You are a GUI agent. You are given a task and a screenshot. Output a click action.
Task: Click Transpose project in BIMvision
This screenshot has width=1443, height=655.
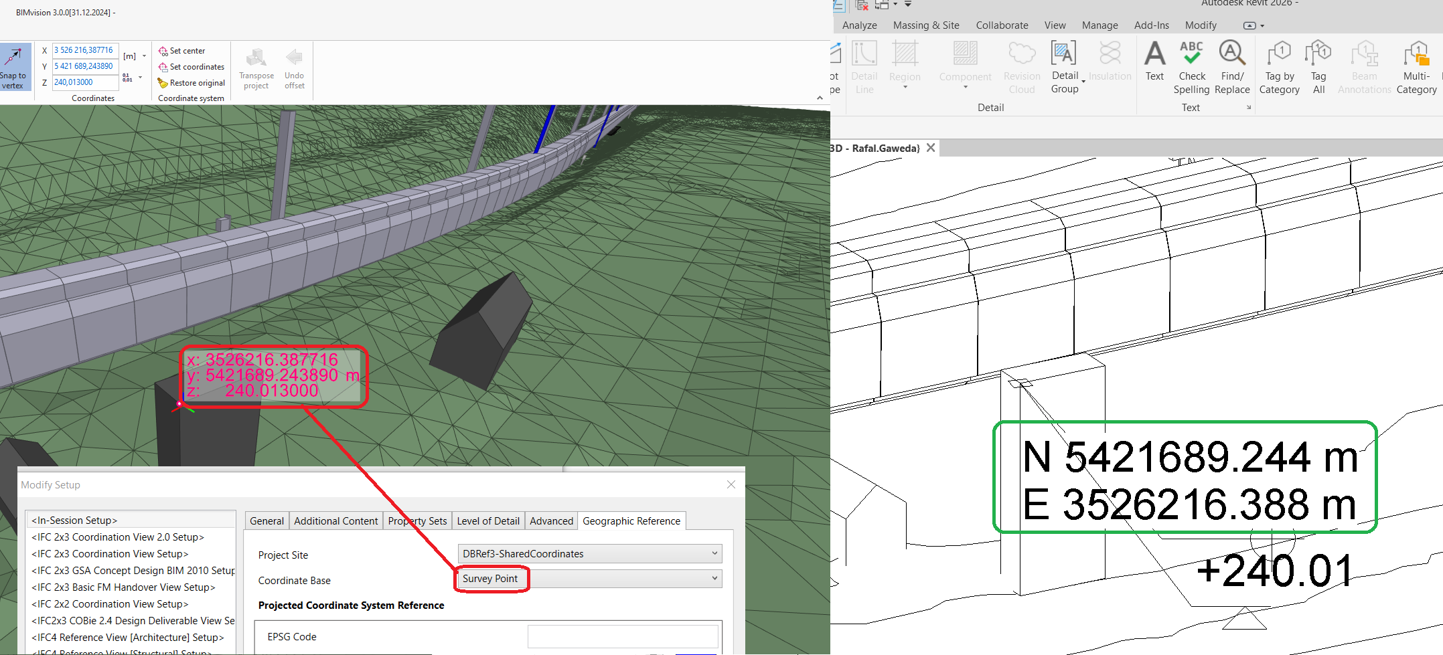click(x=256, y=69)
